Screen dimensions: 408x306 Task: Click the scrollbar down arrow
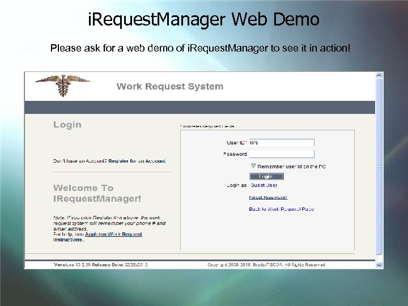point(379,265)
